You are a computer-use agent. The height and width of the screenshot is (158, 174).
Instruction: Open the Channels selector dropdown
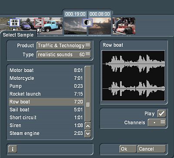157,122
